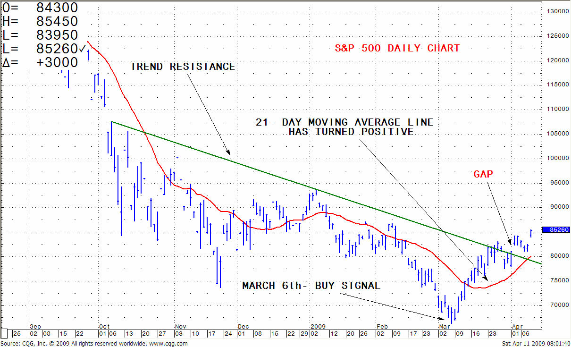Click the 2009 year marker on the time axis
Screen dimensions: 571x347
pyautogui.click(x=318, y=326)
